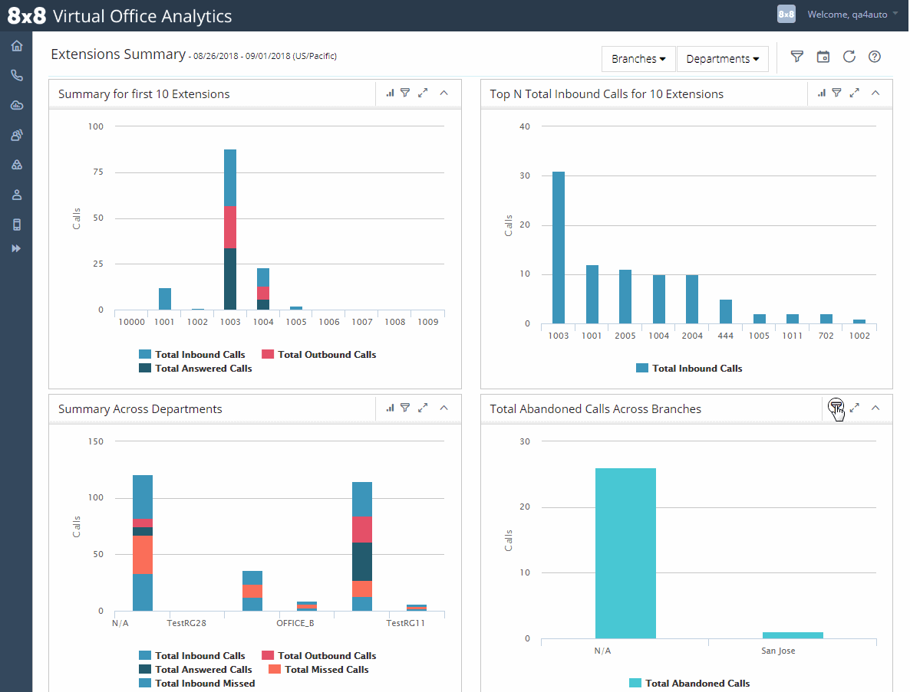Image resolution: width=910 pixels, height=692 pixels.
Task: Open the Help icon in the header
Action: tap(874, 57)
